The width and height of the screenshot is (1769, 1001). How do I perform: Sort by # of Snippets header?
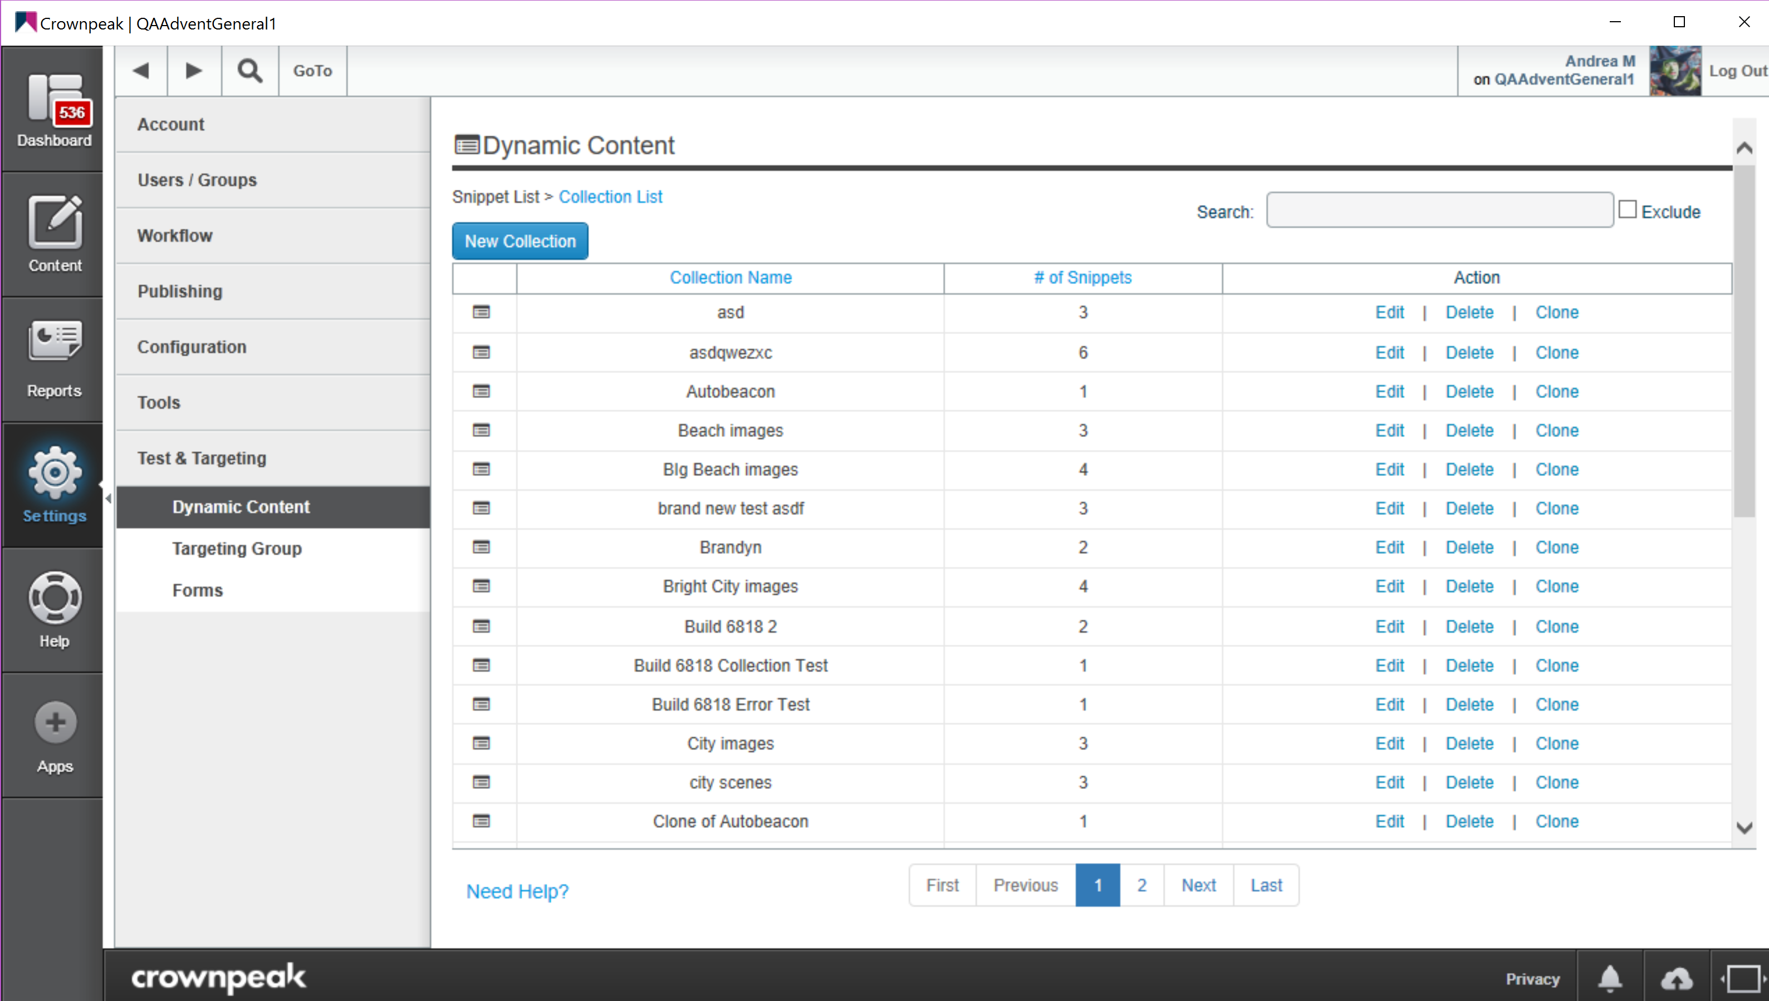click(1083, 278)
